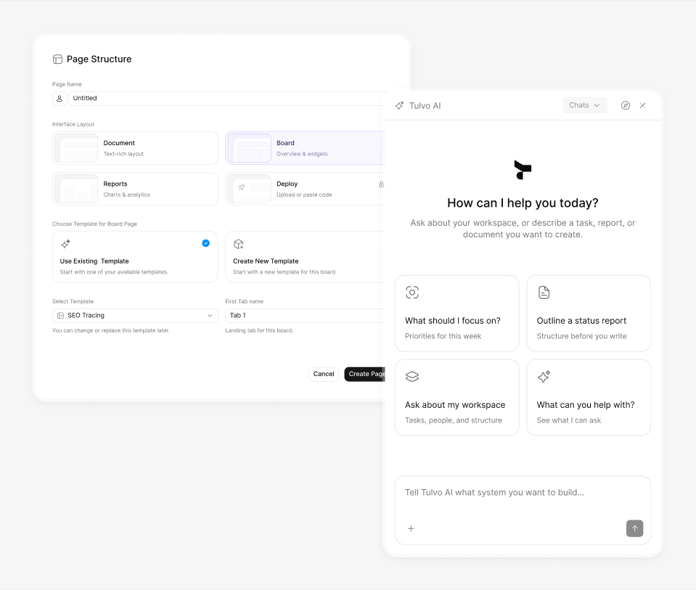
Task: Click the cube icon on Create New Template
Action: tap(238, 244)
